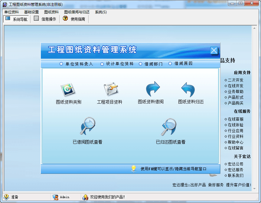Click the Admin user icon in status bar
Viewport: 261px width, 203px height.
pos(55,197)
